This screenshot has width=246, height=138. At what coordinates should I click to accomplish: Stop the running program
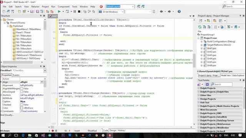[79, 11]
